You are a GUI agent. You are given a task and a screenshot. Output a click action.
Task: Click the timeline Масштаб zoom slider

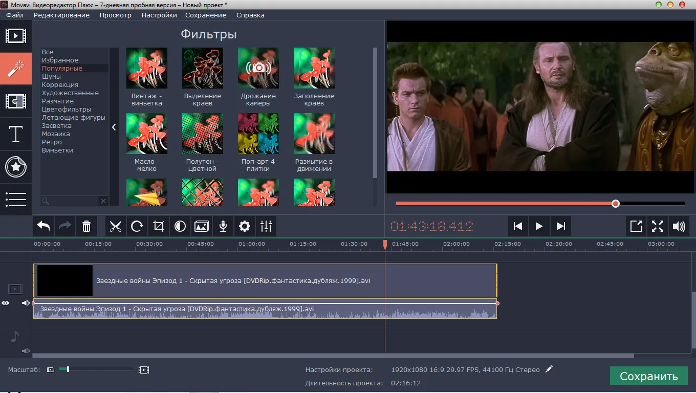[96, 369]
